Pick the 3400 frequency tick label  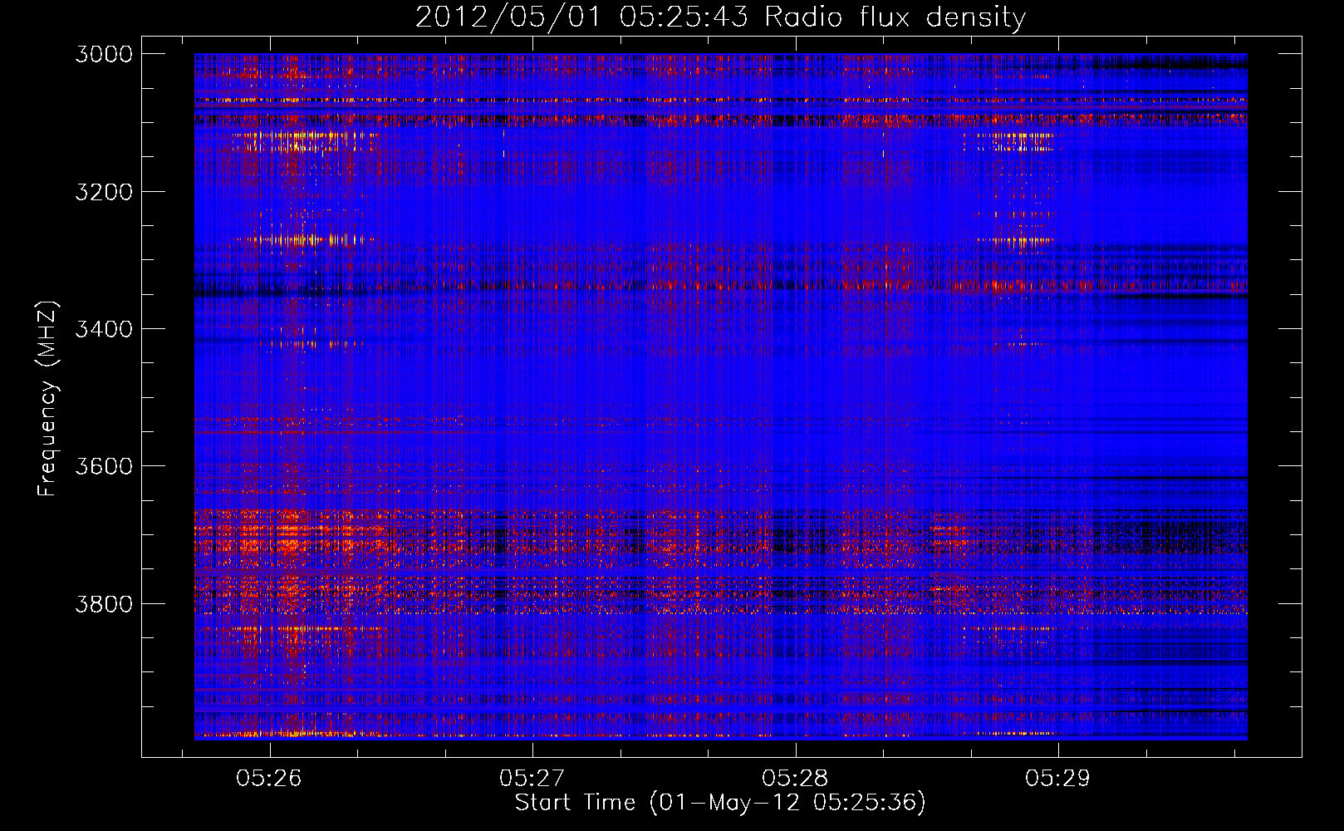[x=104, y=329]
